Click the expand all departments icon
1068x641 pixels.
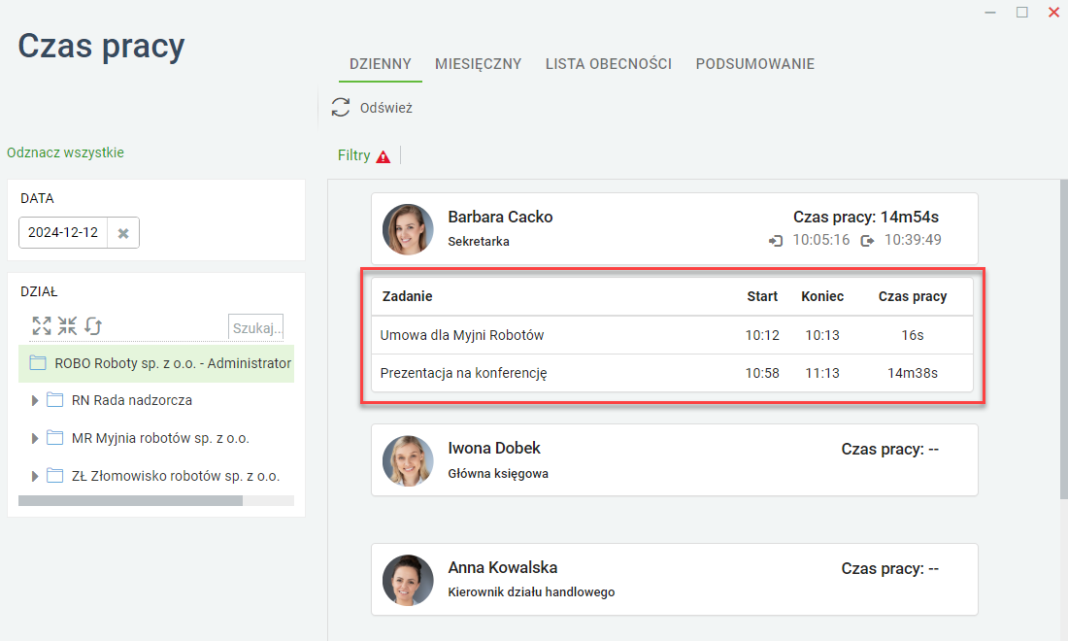tap(42, 326)
